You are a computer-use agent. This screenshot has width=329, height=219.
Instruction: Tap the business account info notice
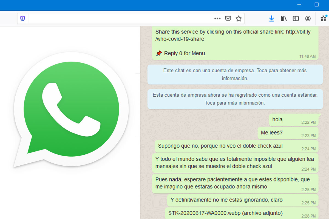coord(235,74)
